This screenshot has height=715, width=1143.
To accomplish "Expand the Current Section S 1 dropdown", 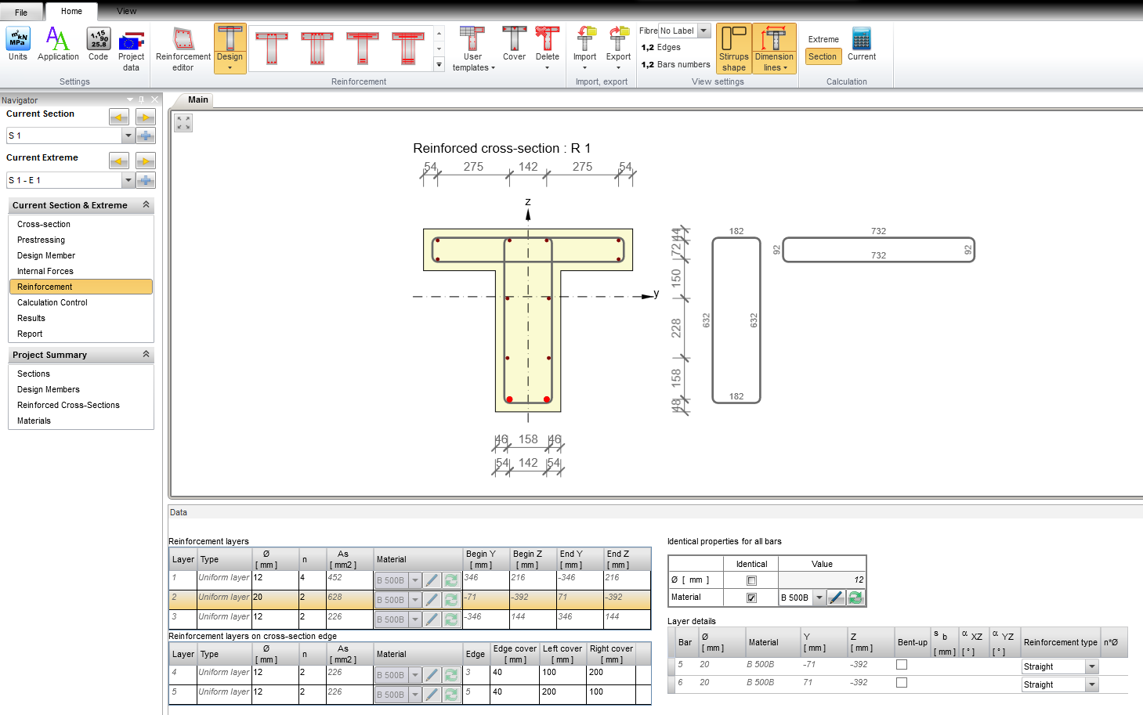I will tap(128, 135).
